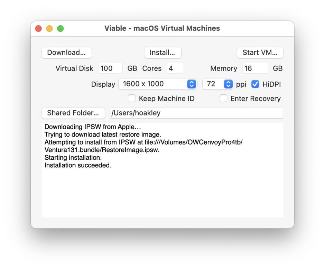Click the installation log output area
The image size is (325, 269).
point(162,169)
